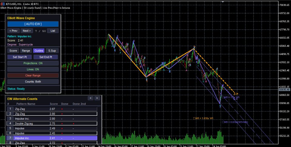Select row 5 Impulse score 2.49
This screenshot has height=147, width=291.
[52, 128]
